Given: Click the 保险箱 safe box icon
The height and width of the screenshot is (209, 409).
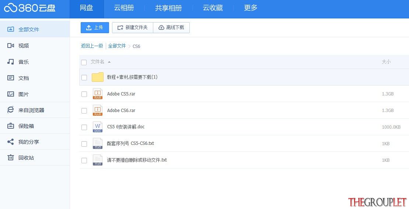Looking at the screenshot, I should pos(10,126).
